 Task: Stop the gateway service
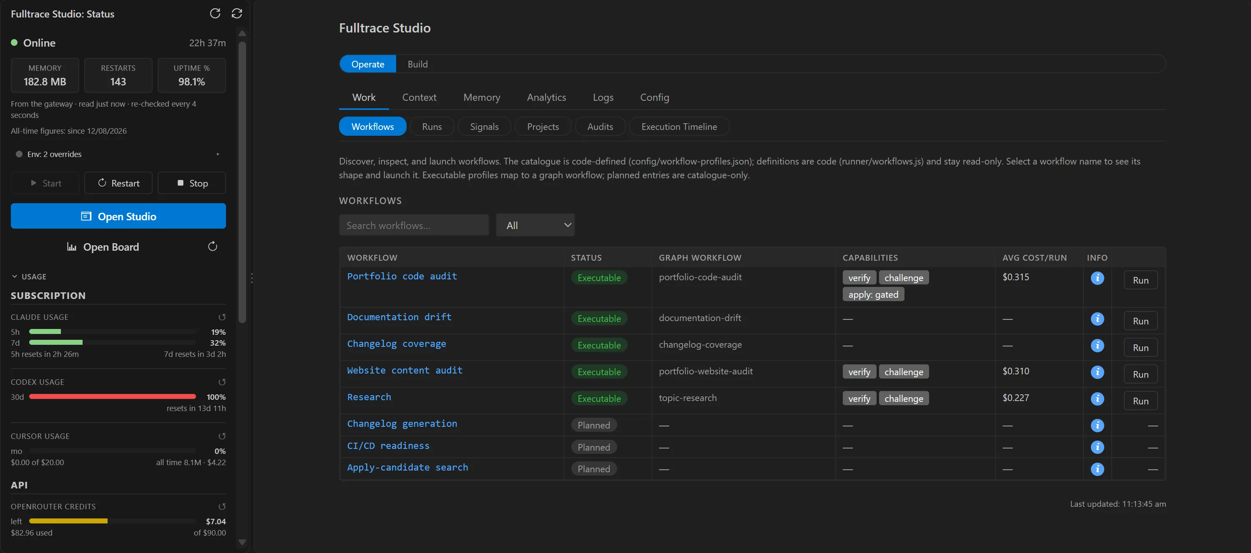(x=191, y=183)
